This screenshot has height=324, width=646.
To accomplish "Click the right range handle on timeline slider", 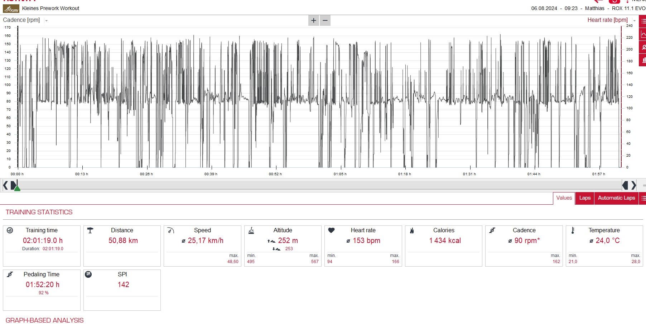I will tap(625, 185).
